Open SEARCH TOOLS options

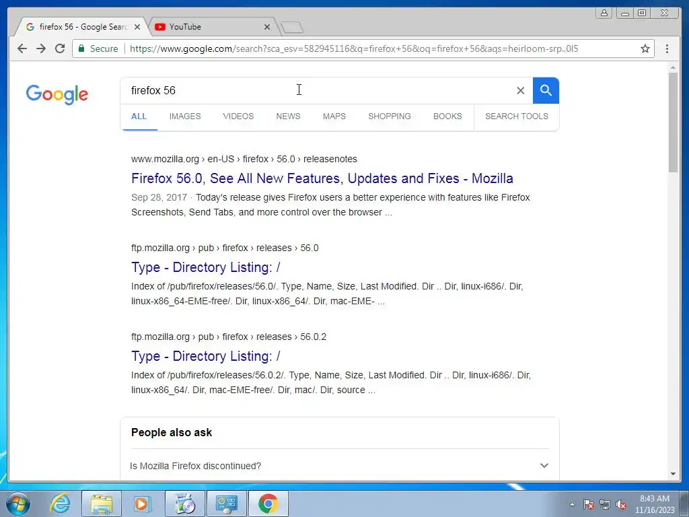tap(517, 116)
